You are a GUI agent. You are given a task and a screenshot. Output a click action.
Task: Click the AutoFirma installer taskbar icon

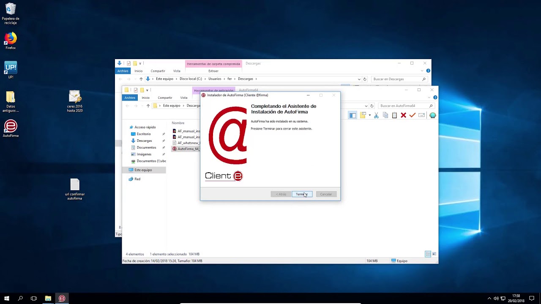[x=62, y=299]
